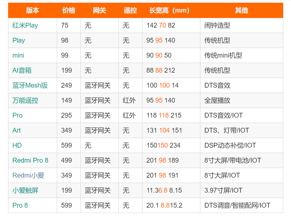Open the Pro link priced at 295
Viewport: 291px width, 216px height.
click(17, 115)
